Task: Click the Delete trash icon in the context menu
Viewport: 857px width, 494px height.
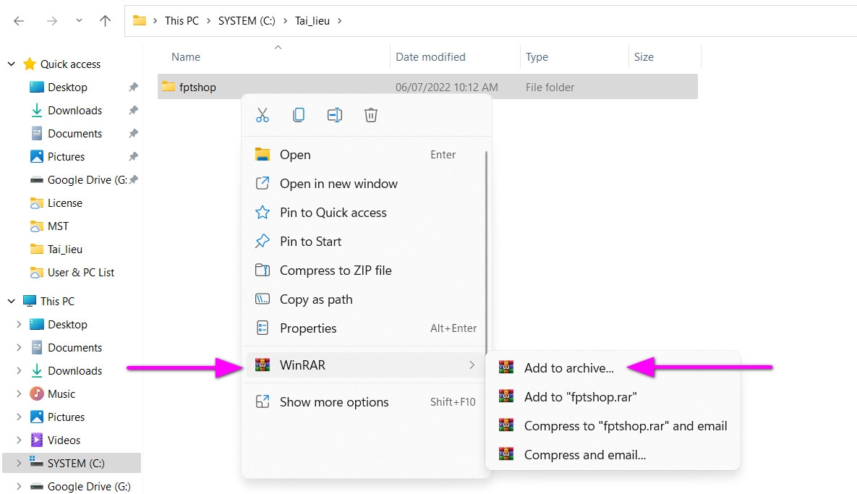Action: tap(371, 114)
